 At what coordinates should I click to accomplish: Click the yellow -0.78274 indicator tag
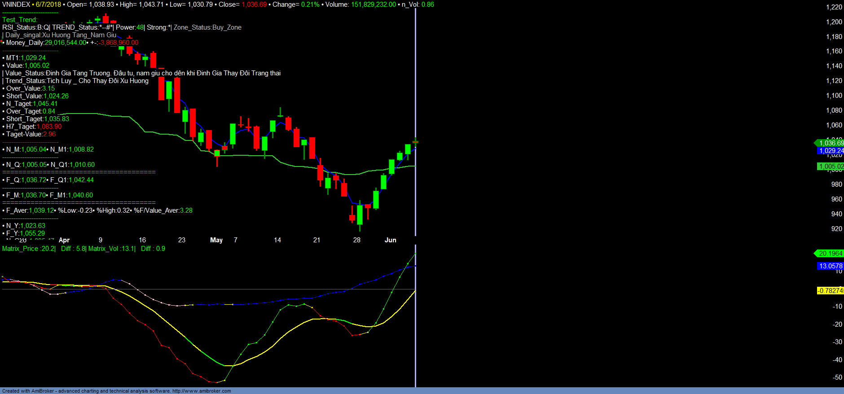pyautogui.click(x=830, y=291)
